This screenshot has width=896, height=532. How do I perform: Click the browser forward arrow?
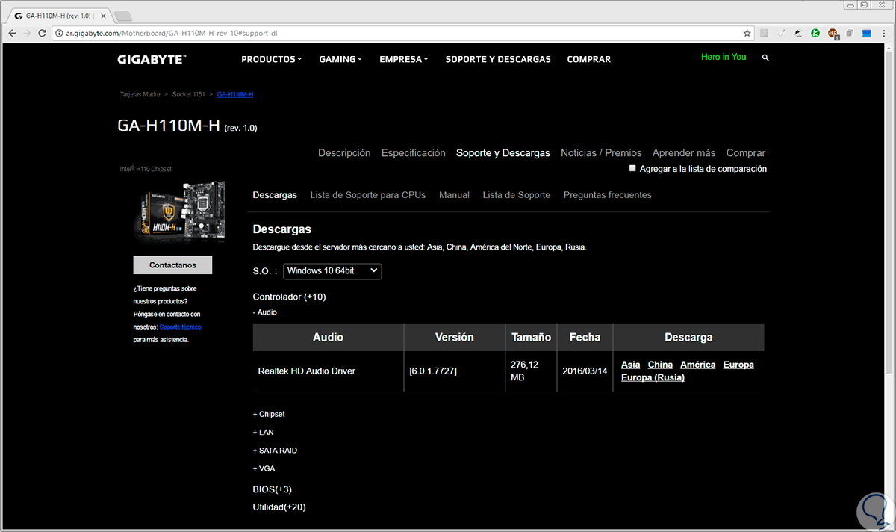pyautogui.click(x=28, y=33)
